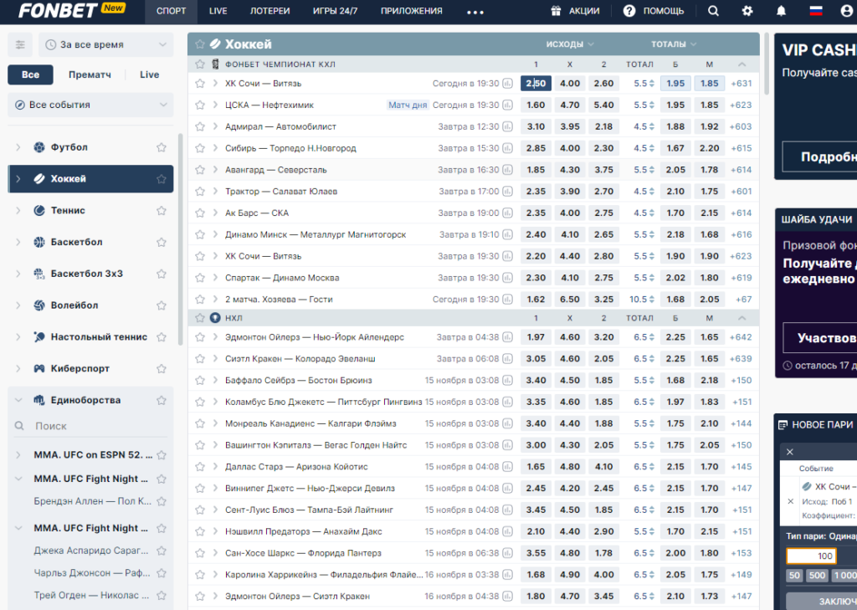
Task: Remove ХК Сочи bet from coupon
Action: (790, 501)
